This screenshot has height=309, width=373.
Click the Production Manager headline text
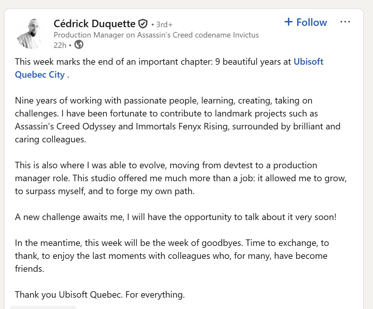[156, 35]
